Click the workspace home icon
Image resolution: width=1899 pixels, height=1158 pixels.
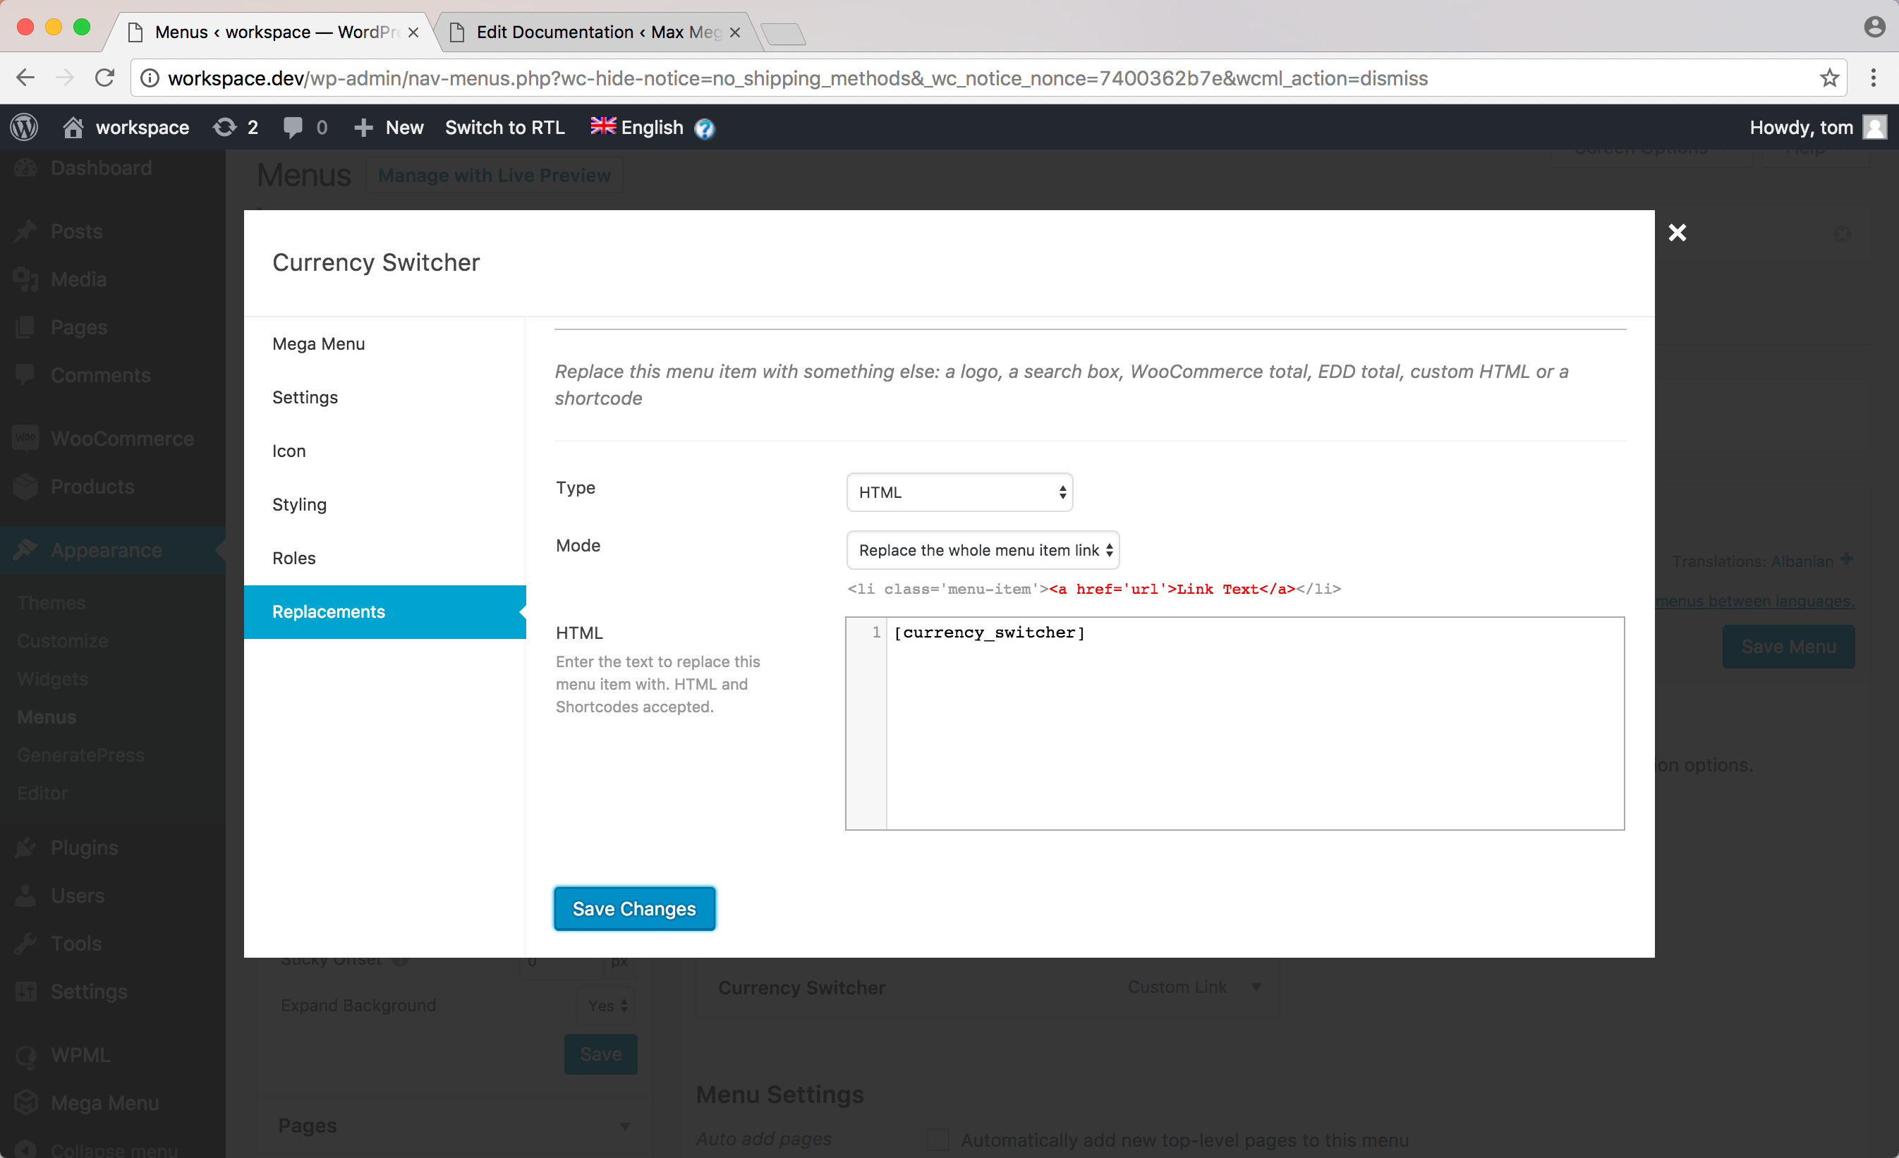pos(73,127)
